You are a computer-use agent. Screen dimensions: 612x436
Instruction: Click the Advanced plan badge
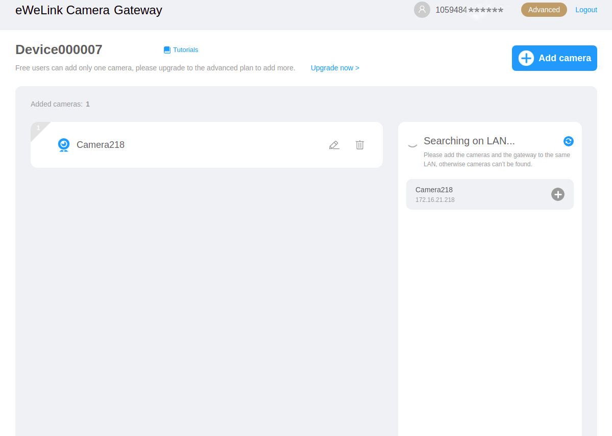pos(544,10)
